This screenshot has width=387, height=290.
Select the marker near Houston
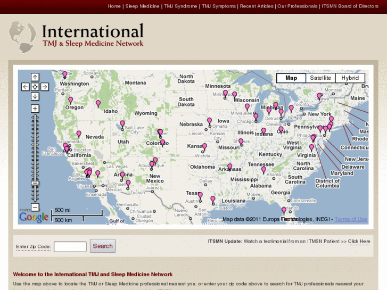(x=213, y=199)
